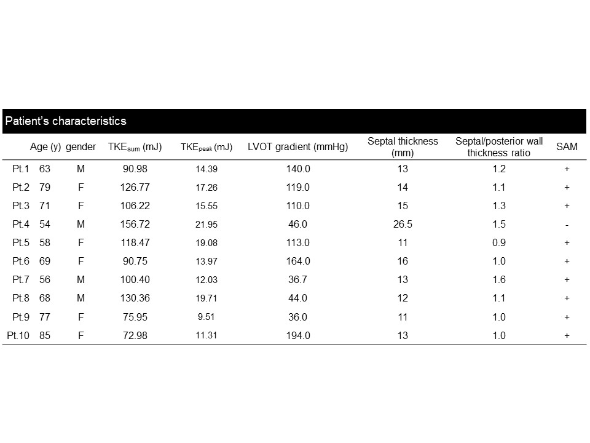
Task: Select the Pt.5 row label
Action: (x=22, y=242)
